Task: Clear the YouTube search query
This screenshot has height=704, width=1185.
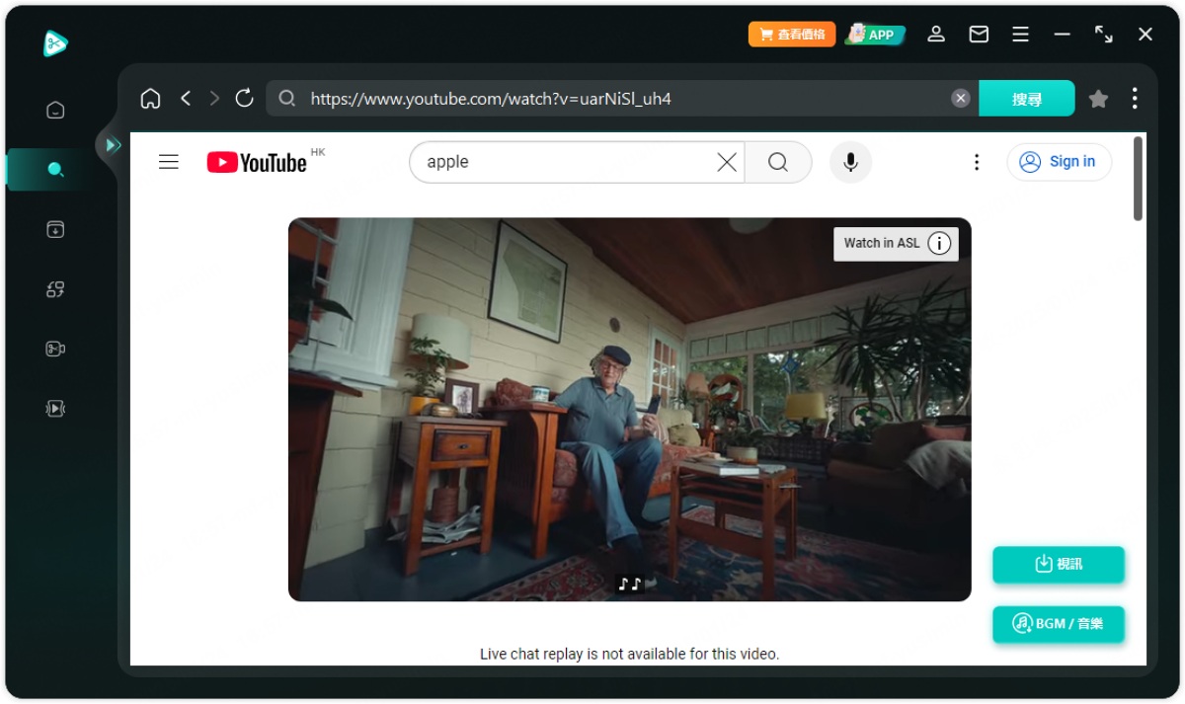Action: 727,162
